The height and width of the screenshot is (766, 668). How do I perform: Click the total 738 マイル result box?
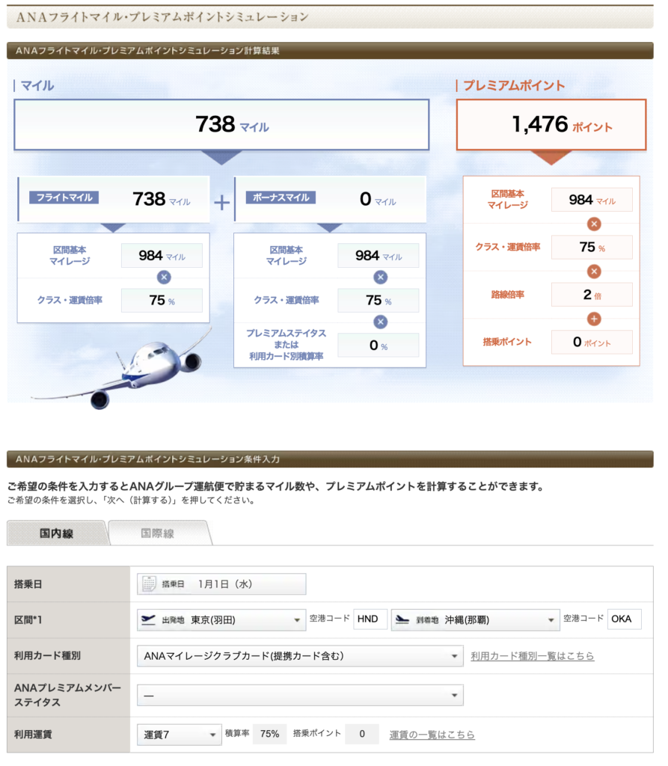pyautogui.click(x=222, y=126)
